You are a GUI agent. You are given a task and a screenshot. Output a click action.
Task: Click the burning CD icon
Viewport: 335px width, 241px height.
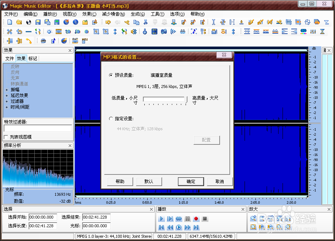(66, 22)
